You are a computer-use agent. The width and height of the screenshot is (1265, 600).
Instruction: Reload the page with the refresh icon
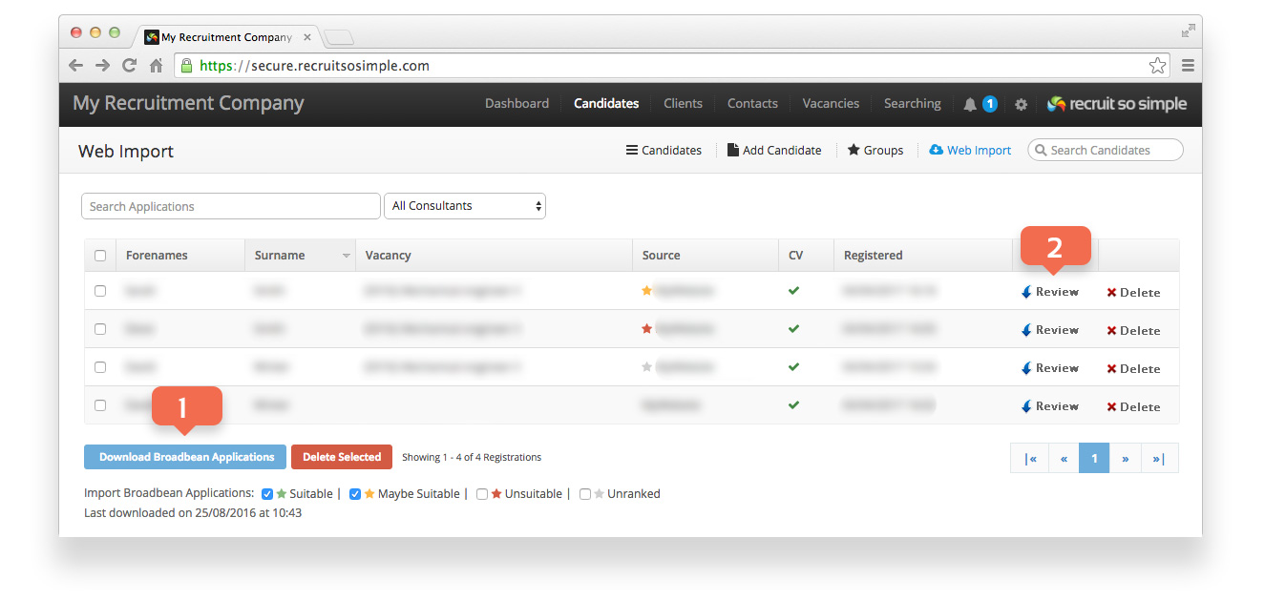click(x=130, y=66)
